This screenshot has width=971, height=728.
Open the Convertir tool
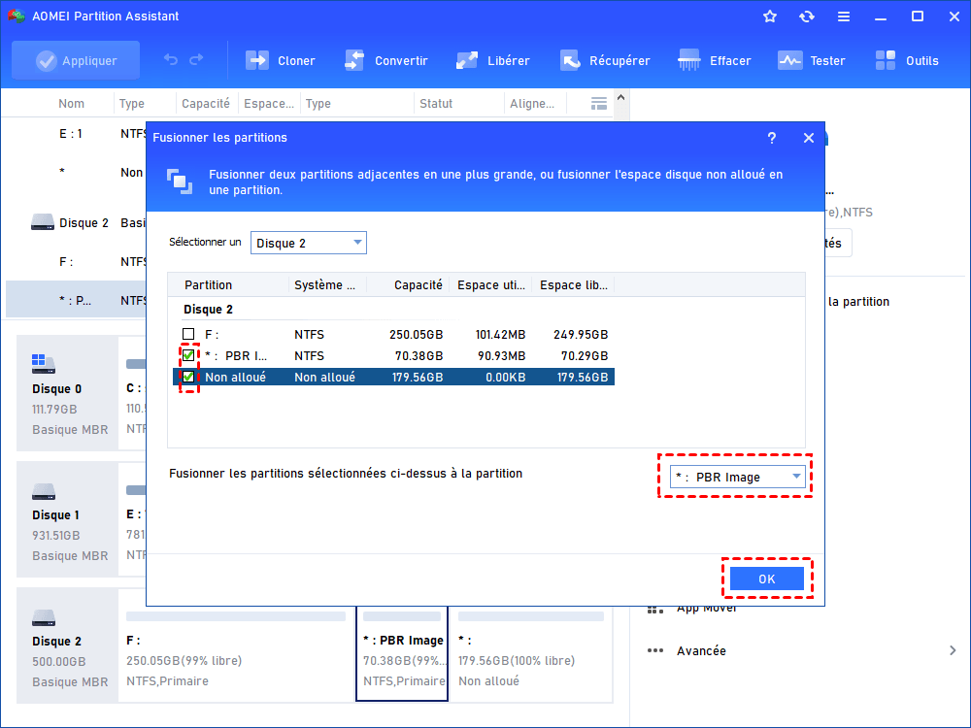coord(385,60)
